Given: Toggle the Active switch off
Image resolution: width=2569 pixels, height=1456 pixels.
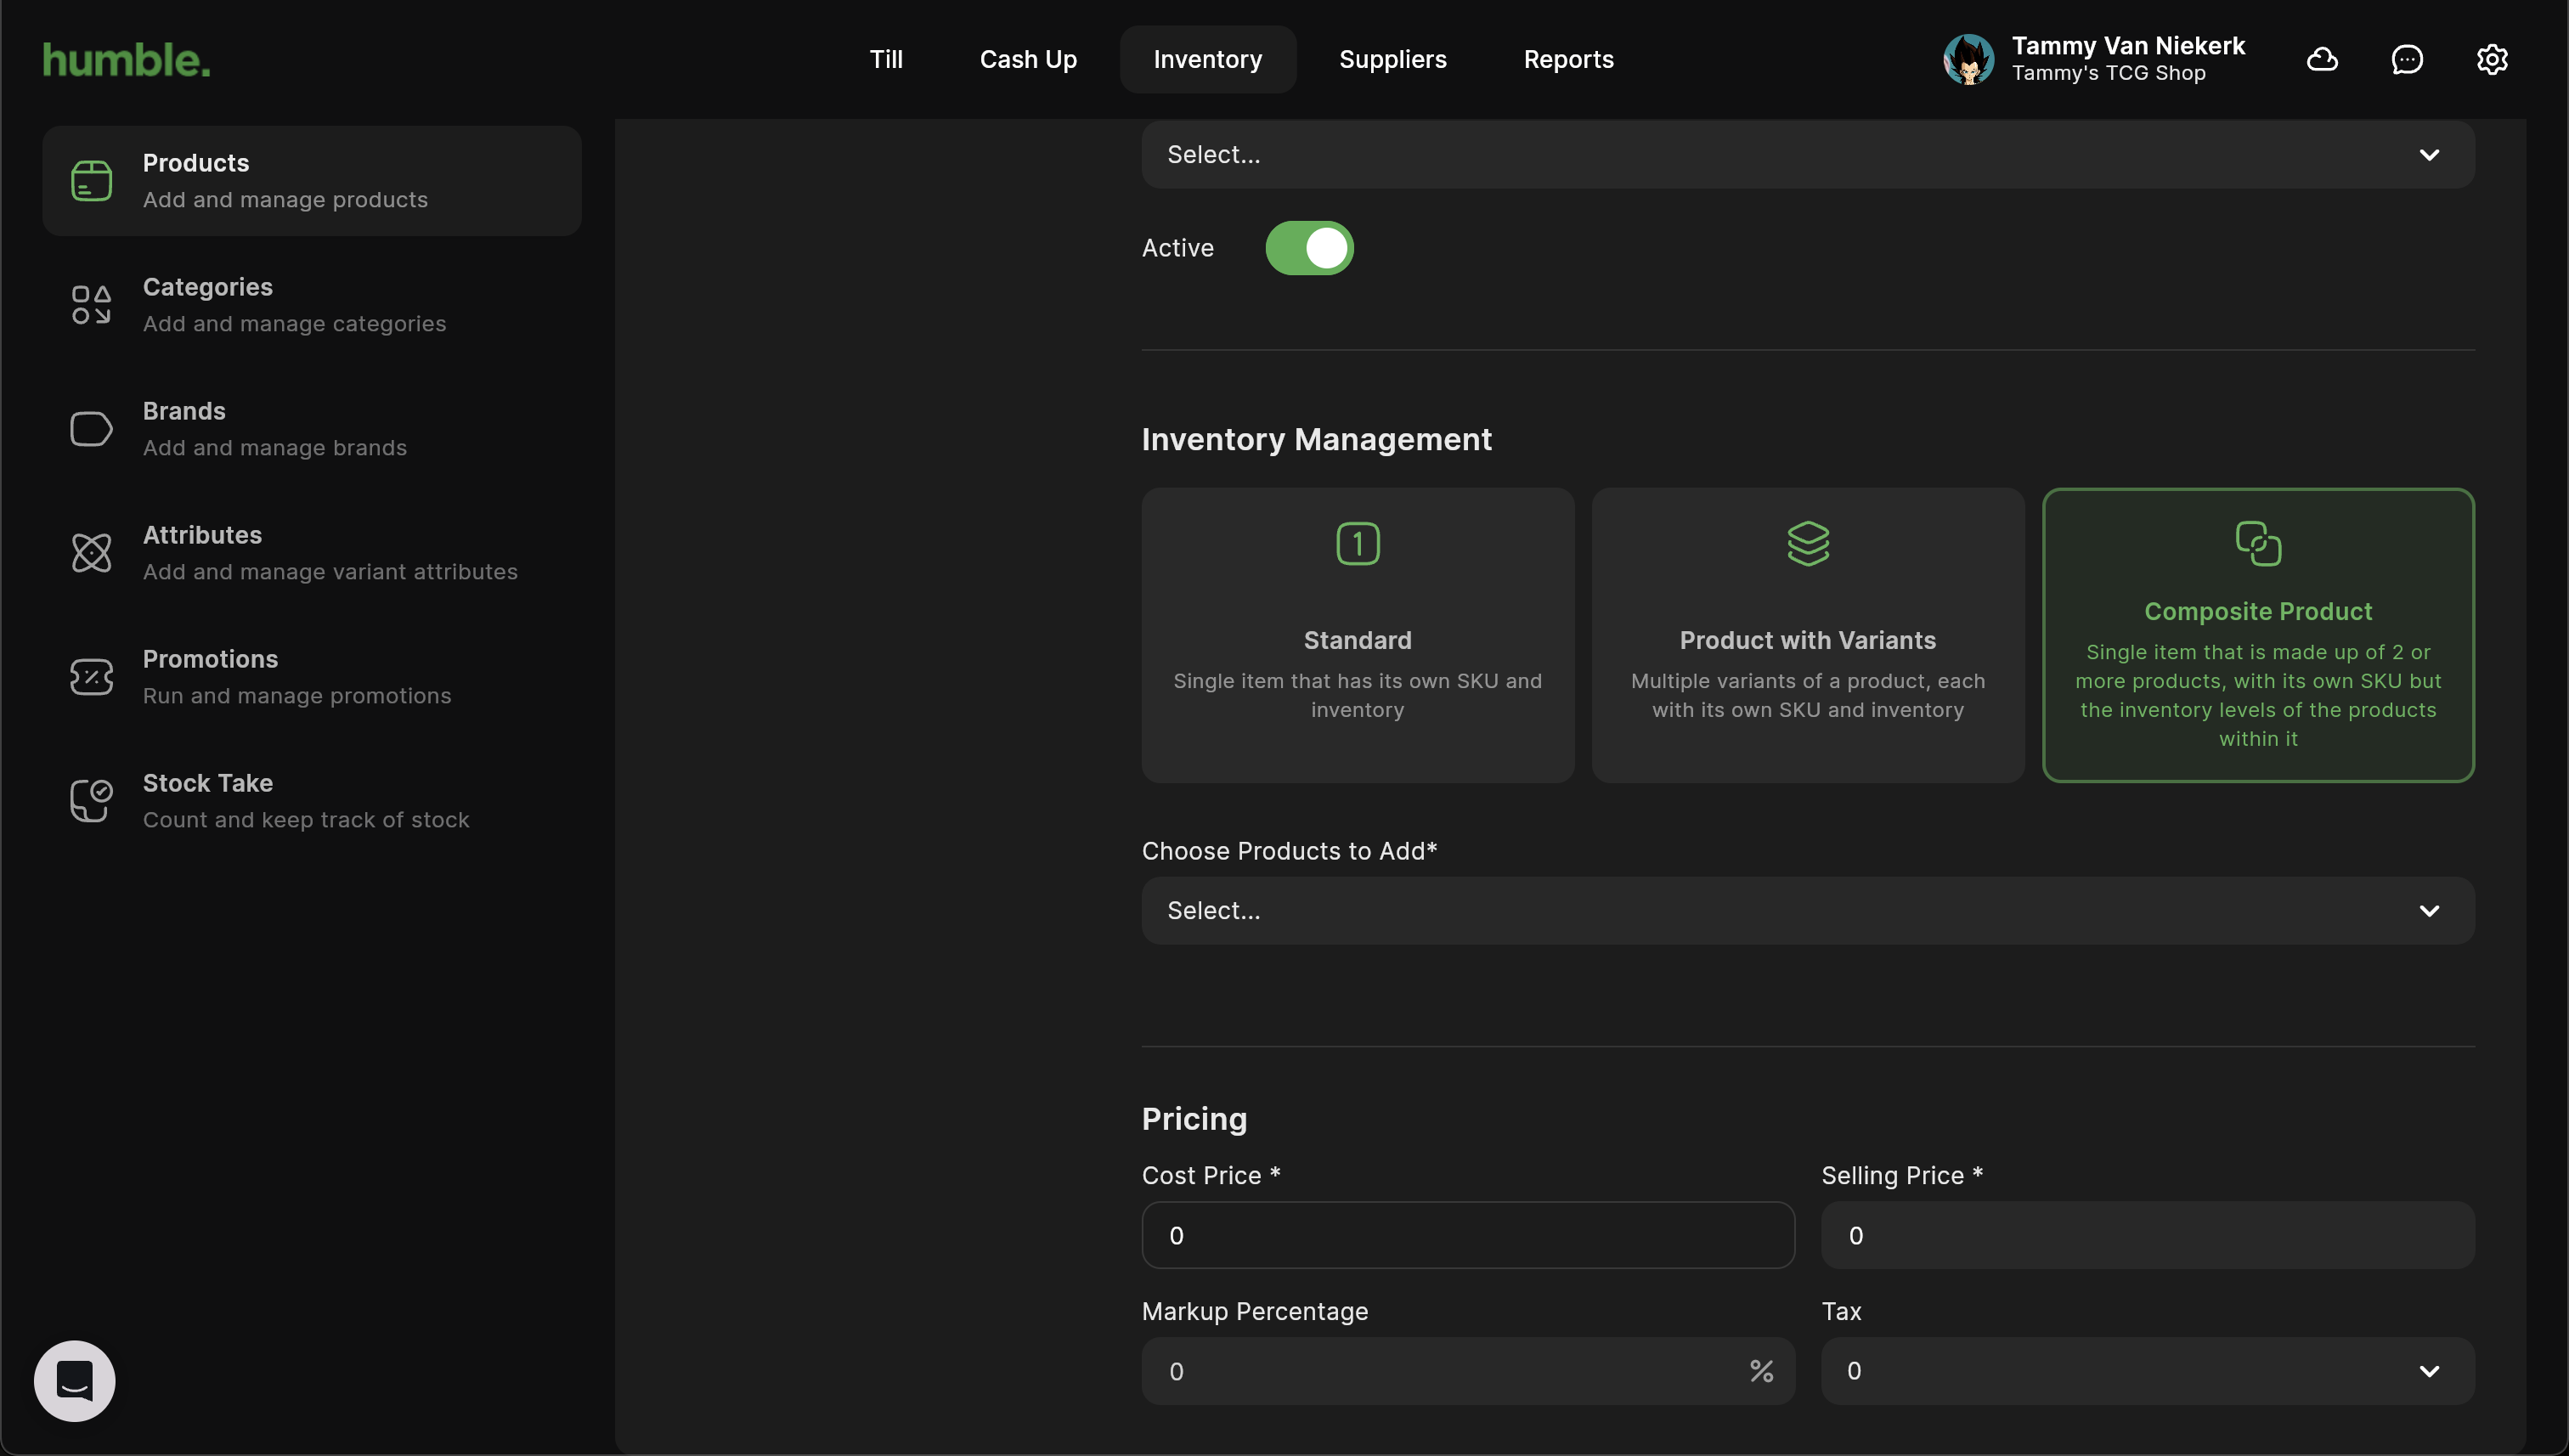Looking at the screenshot, I should pos(1309,248).
